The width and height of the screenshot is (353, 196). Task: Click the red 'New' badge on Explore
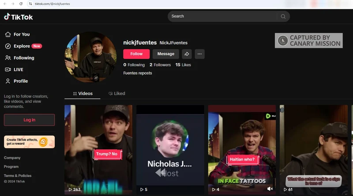(37, 46)
